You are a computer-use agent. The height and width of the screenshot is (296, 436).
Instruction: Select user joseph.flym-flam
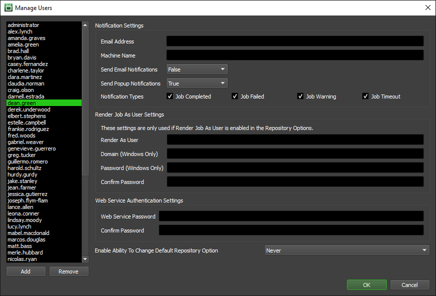coord(44,200)
